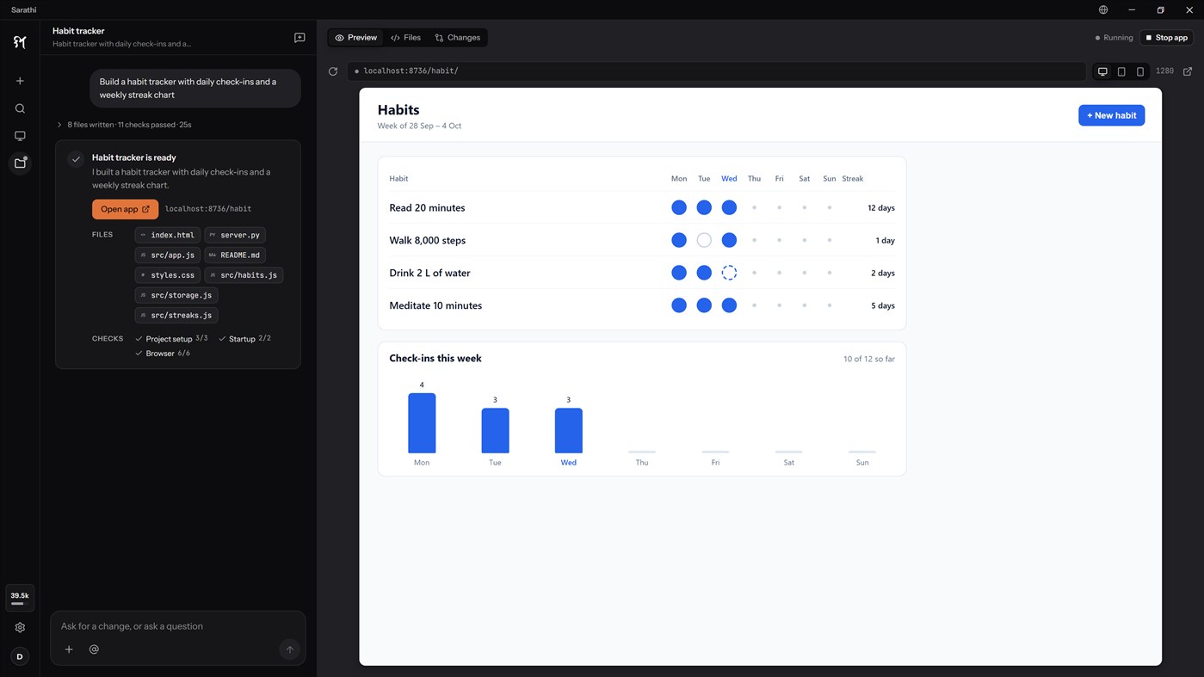Click the Stop app button

click(x=1166, y=38)
